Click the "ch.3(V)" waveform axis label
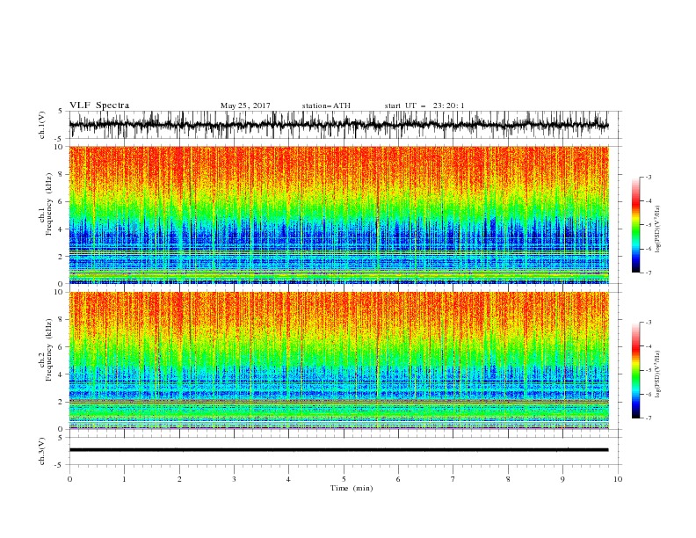 click(42, 451)
